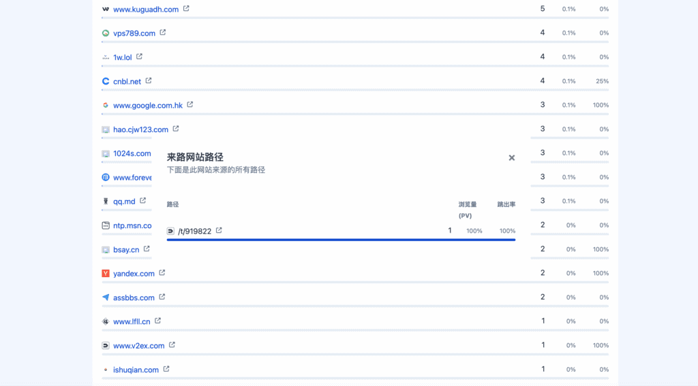
Task: Open external link icon next to bsay.cn
Action: pyautogui.click(x=147, y=248)
